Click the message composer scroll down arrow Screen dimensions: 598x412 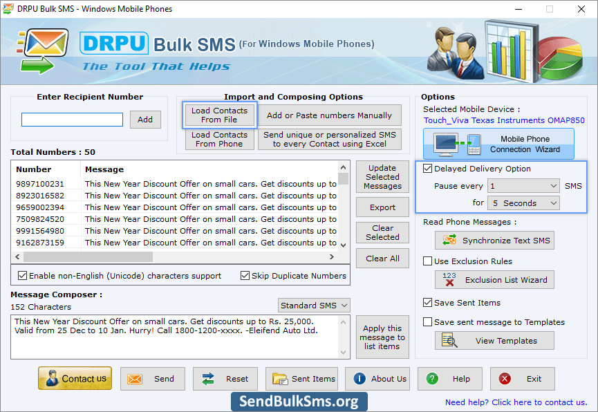point(343,353)
